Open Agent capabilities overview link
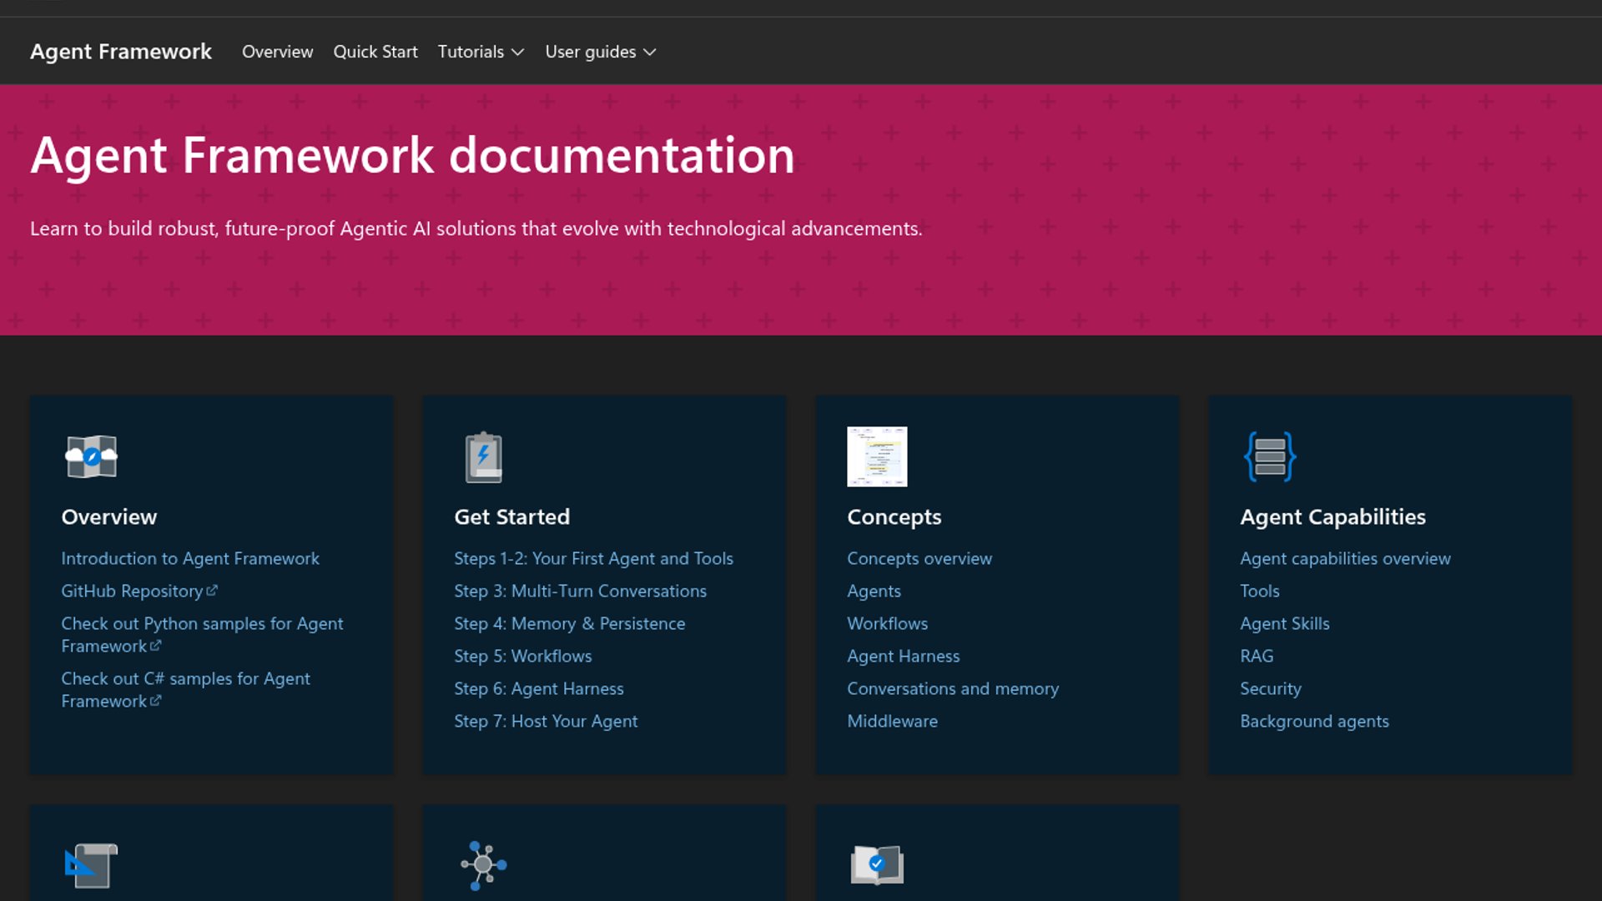1602x901 pixels. click(1345, 558)
